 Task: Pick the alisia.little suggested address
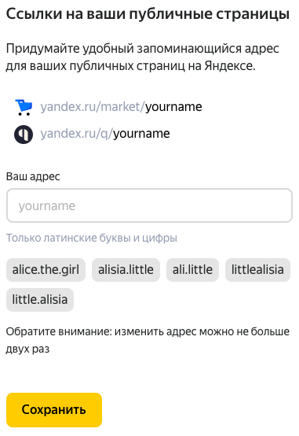[x=126, y=270]
